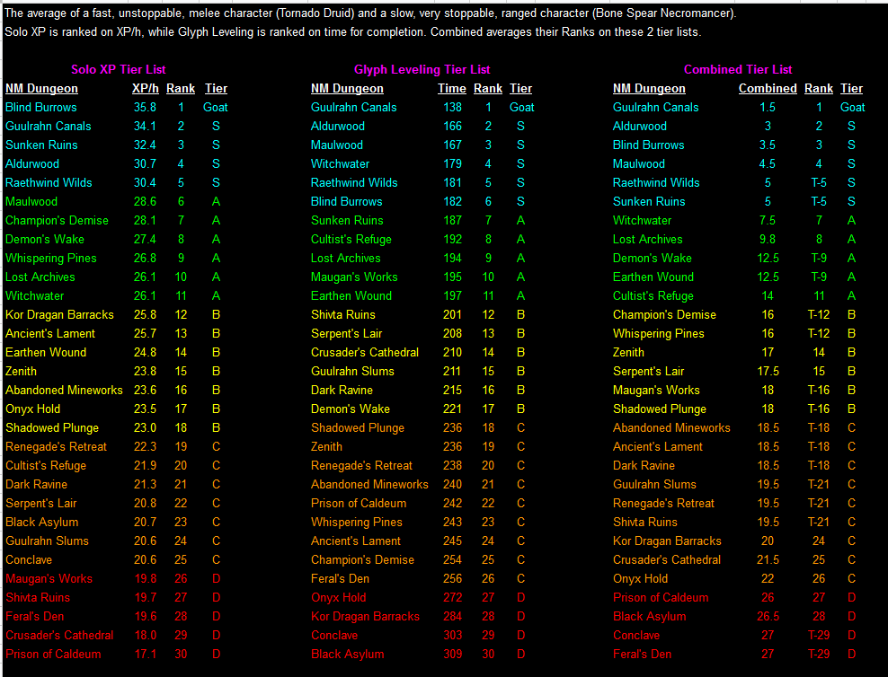888x677 pixels.
Task: Click Abandoned Mineworks in Solo XP list
Action: tap(64, 390)
